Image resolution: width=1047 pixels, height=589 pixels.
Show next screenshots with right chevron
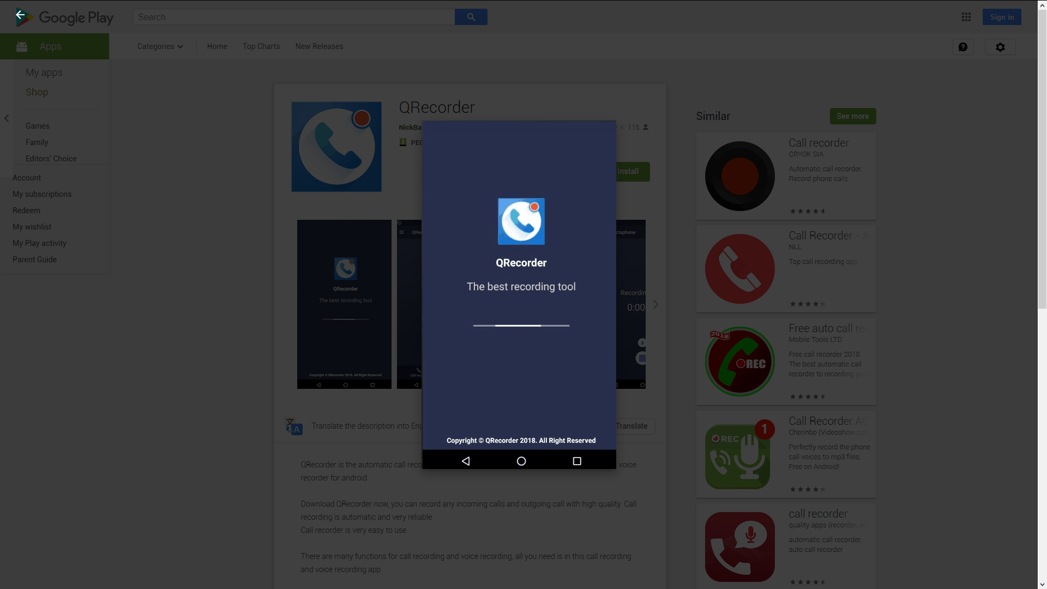point(656,304)
